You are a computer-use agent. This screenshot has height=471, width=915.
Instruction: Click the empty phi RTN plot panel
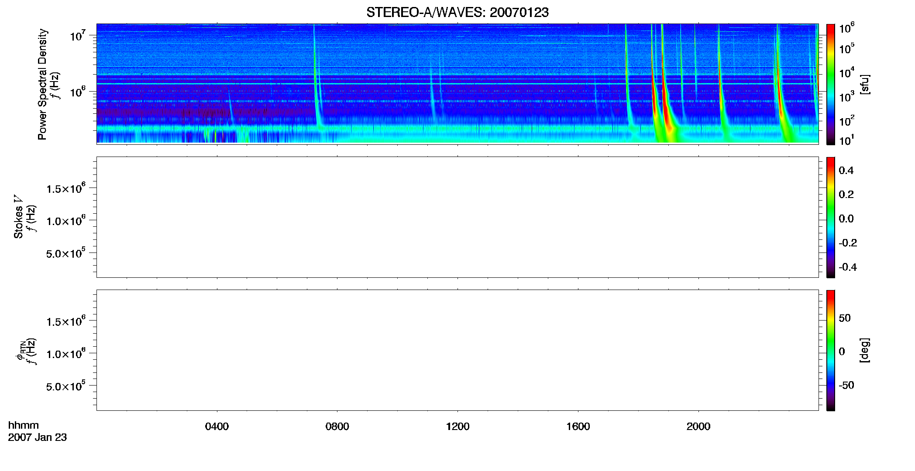click(457, 350)
